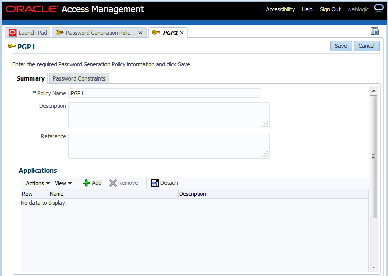Click key icon on Password Generation Policy tab
388x276 pixels.
59,32
